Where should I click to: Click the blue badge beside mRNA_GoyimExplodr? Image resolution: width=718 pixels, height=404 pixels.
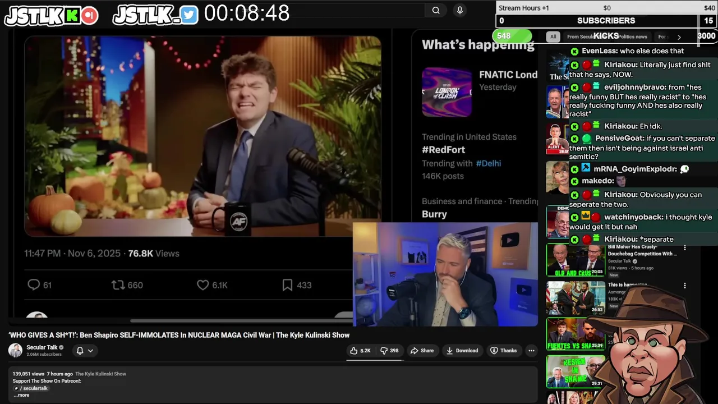tap(586, 168)
